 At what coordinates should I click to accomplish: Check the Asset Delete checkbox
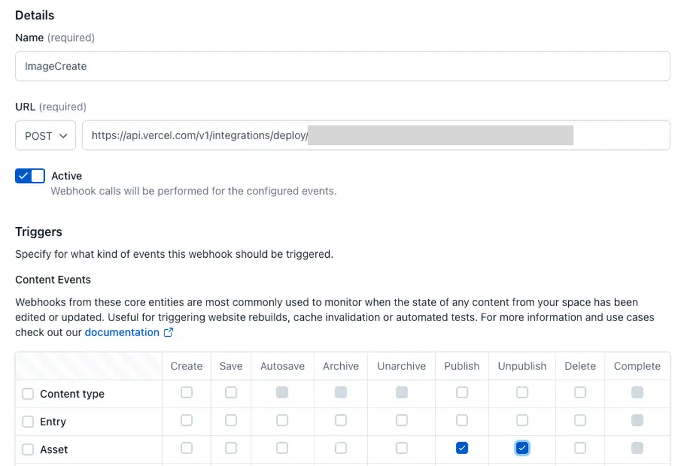(x=580, y=448)
